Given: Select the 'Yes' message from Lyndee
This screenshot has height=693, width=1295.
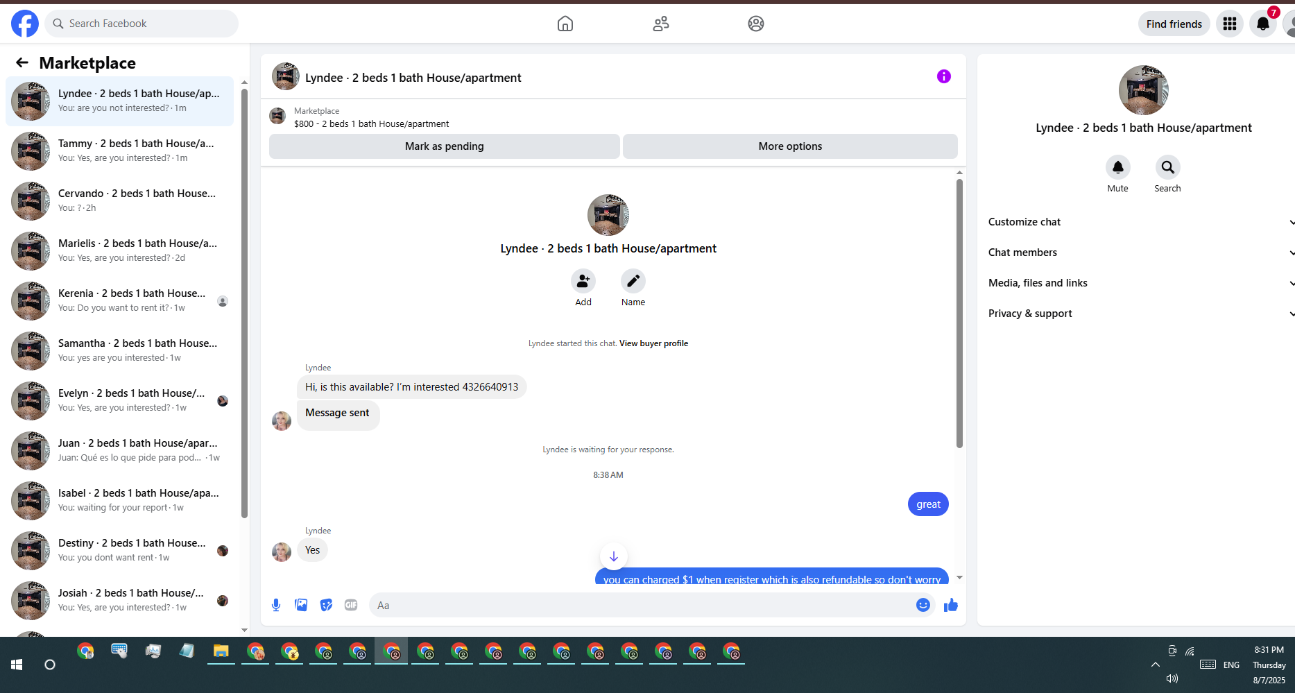Looking at the screenshot, I should click(313, 550).
